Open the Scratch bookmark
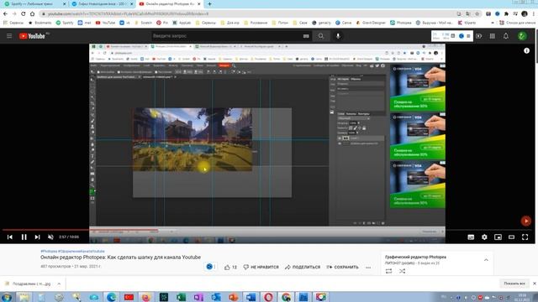Image resolution: width=538 pixels, height=302 pixels. point(144,23)
